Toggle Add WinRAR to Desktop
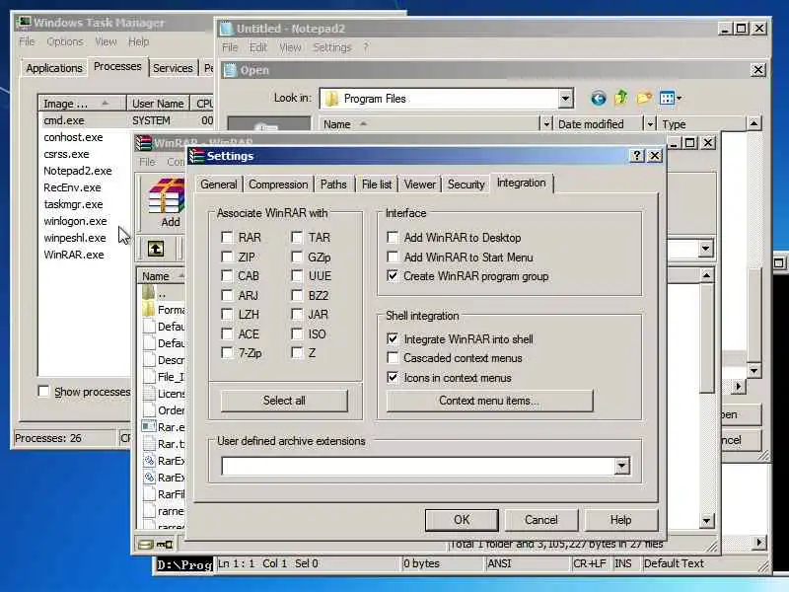The image size is (789, 592). (393, 237)
